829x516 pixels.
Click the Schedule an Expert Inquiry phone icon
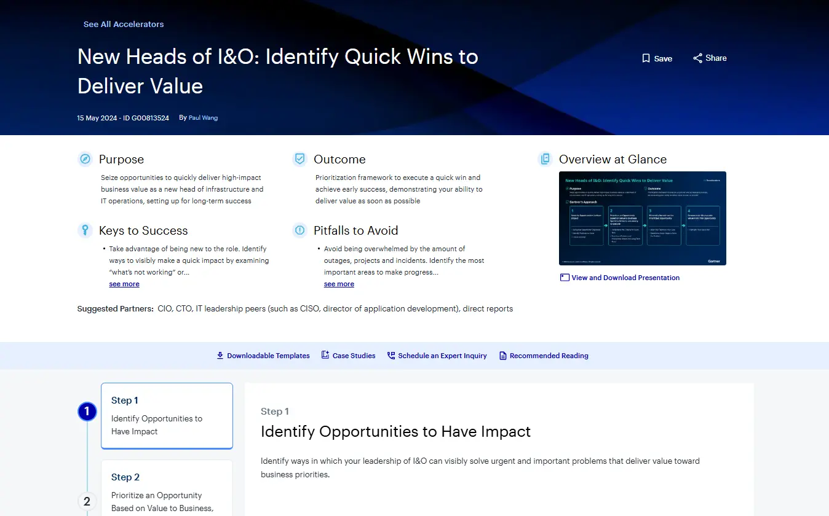391,356
